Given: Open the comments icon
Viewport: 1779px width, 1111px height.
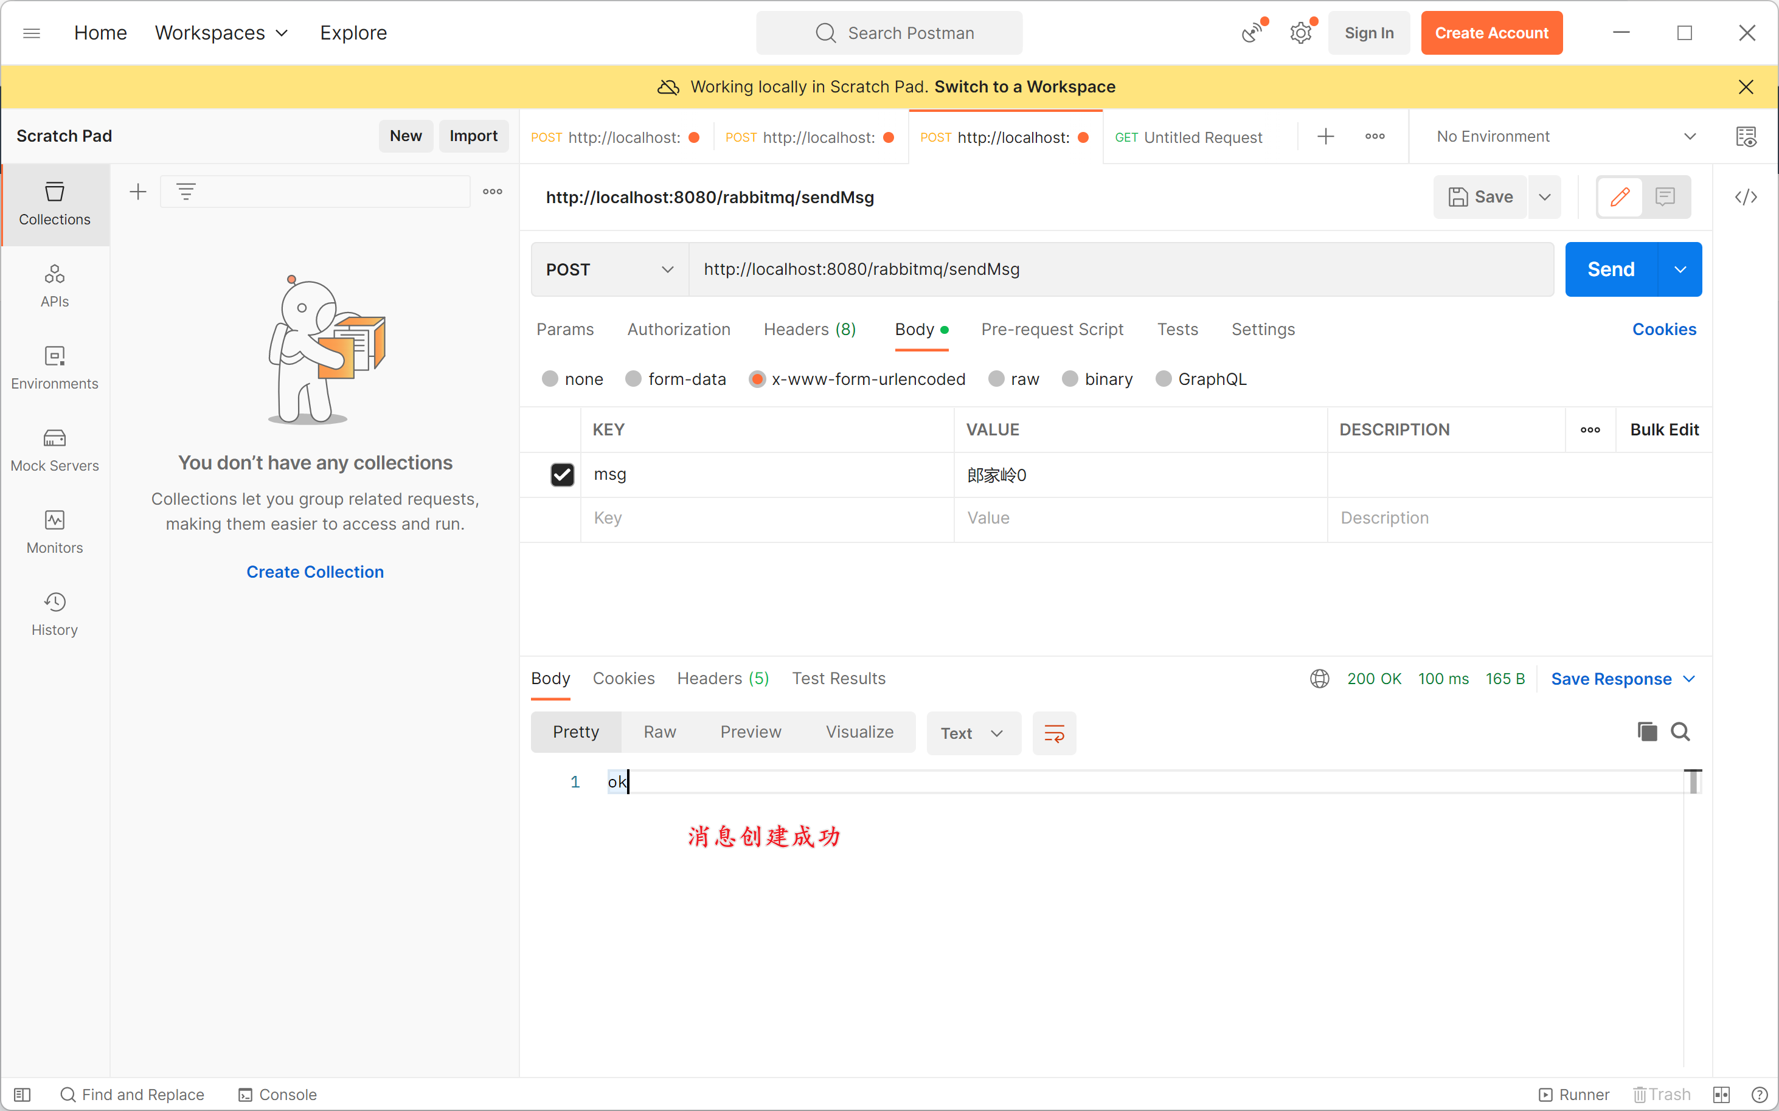Looking at the screenshot, I should (x=1665, y=196).
